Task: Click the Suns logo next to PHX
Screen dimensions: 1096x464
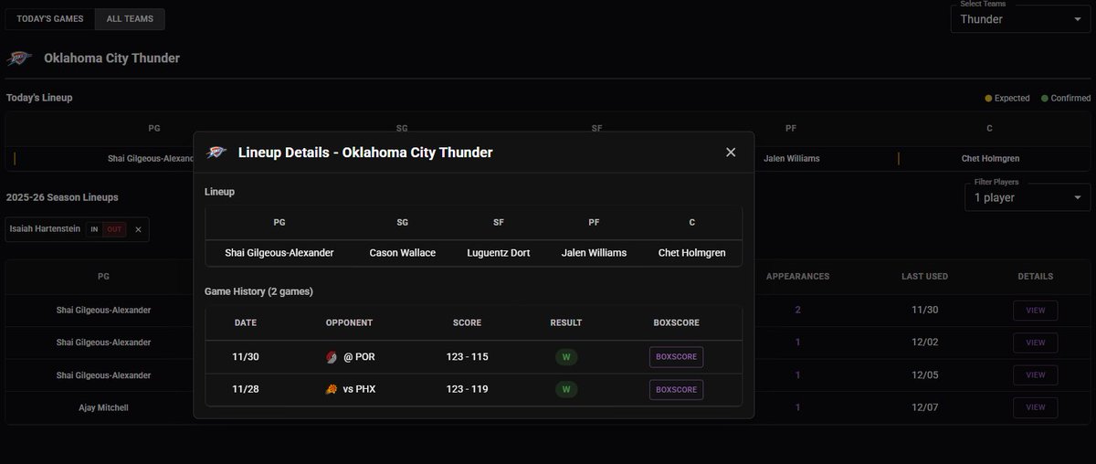Action: pos(331,390)
